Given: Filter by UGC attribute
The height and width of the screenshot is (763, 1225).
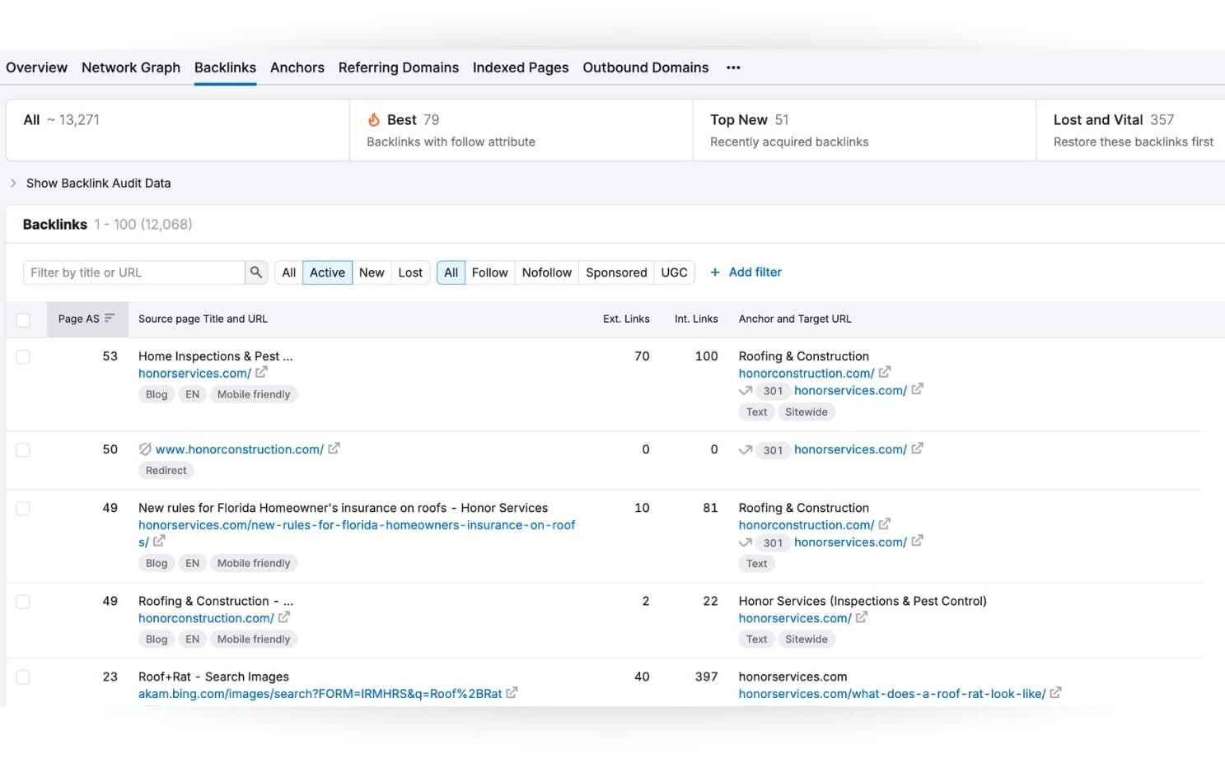Looking at the screenshot, I should pyautogui.click(x=674, y=272).
